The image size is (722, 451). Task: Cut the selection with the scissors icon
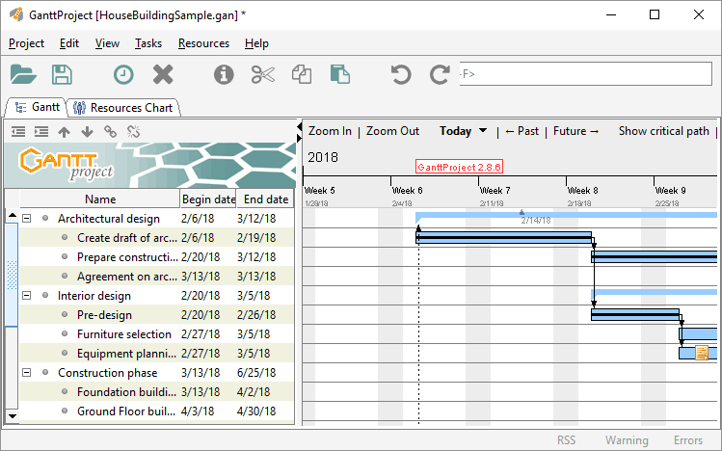coord(262,74)
